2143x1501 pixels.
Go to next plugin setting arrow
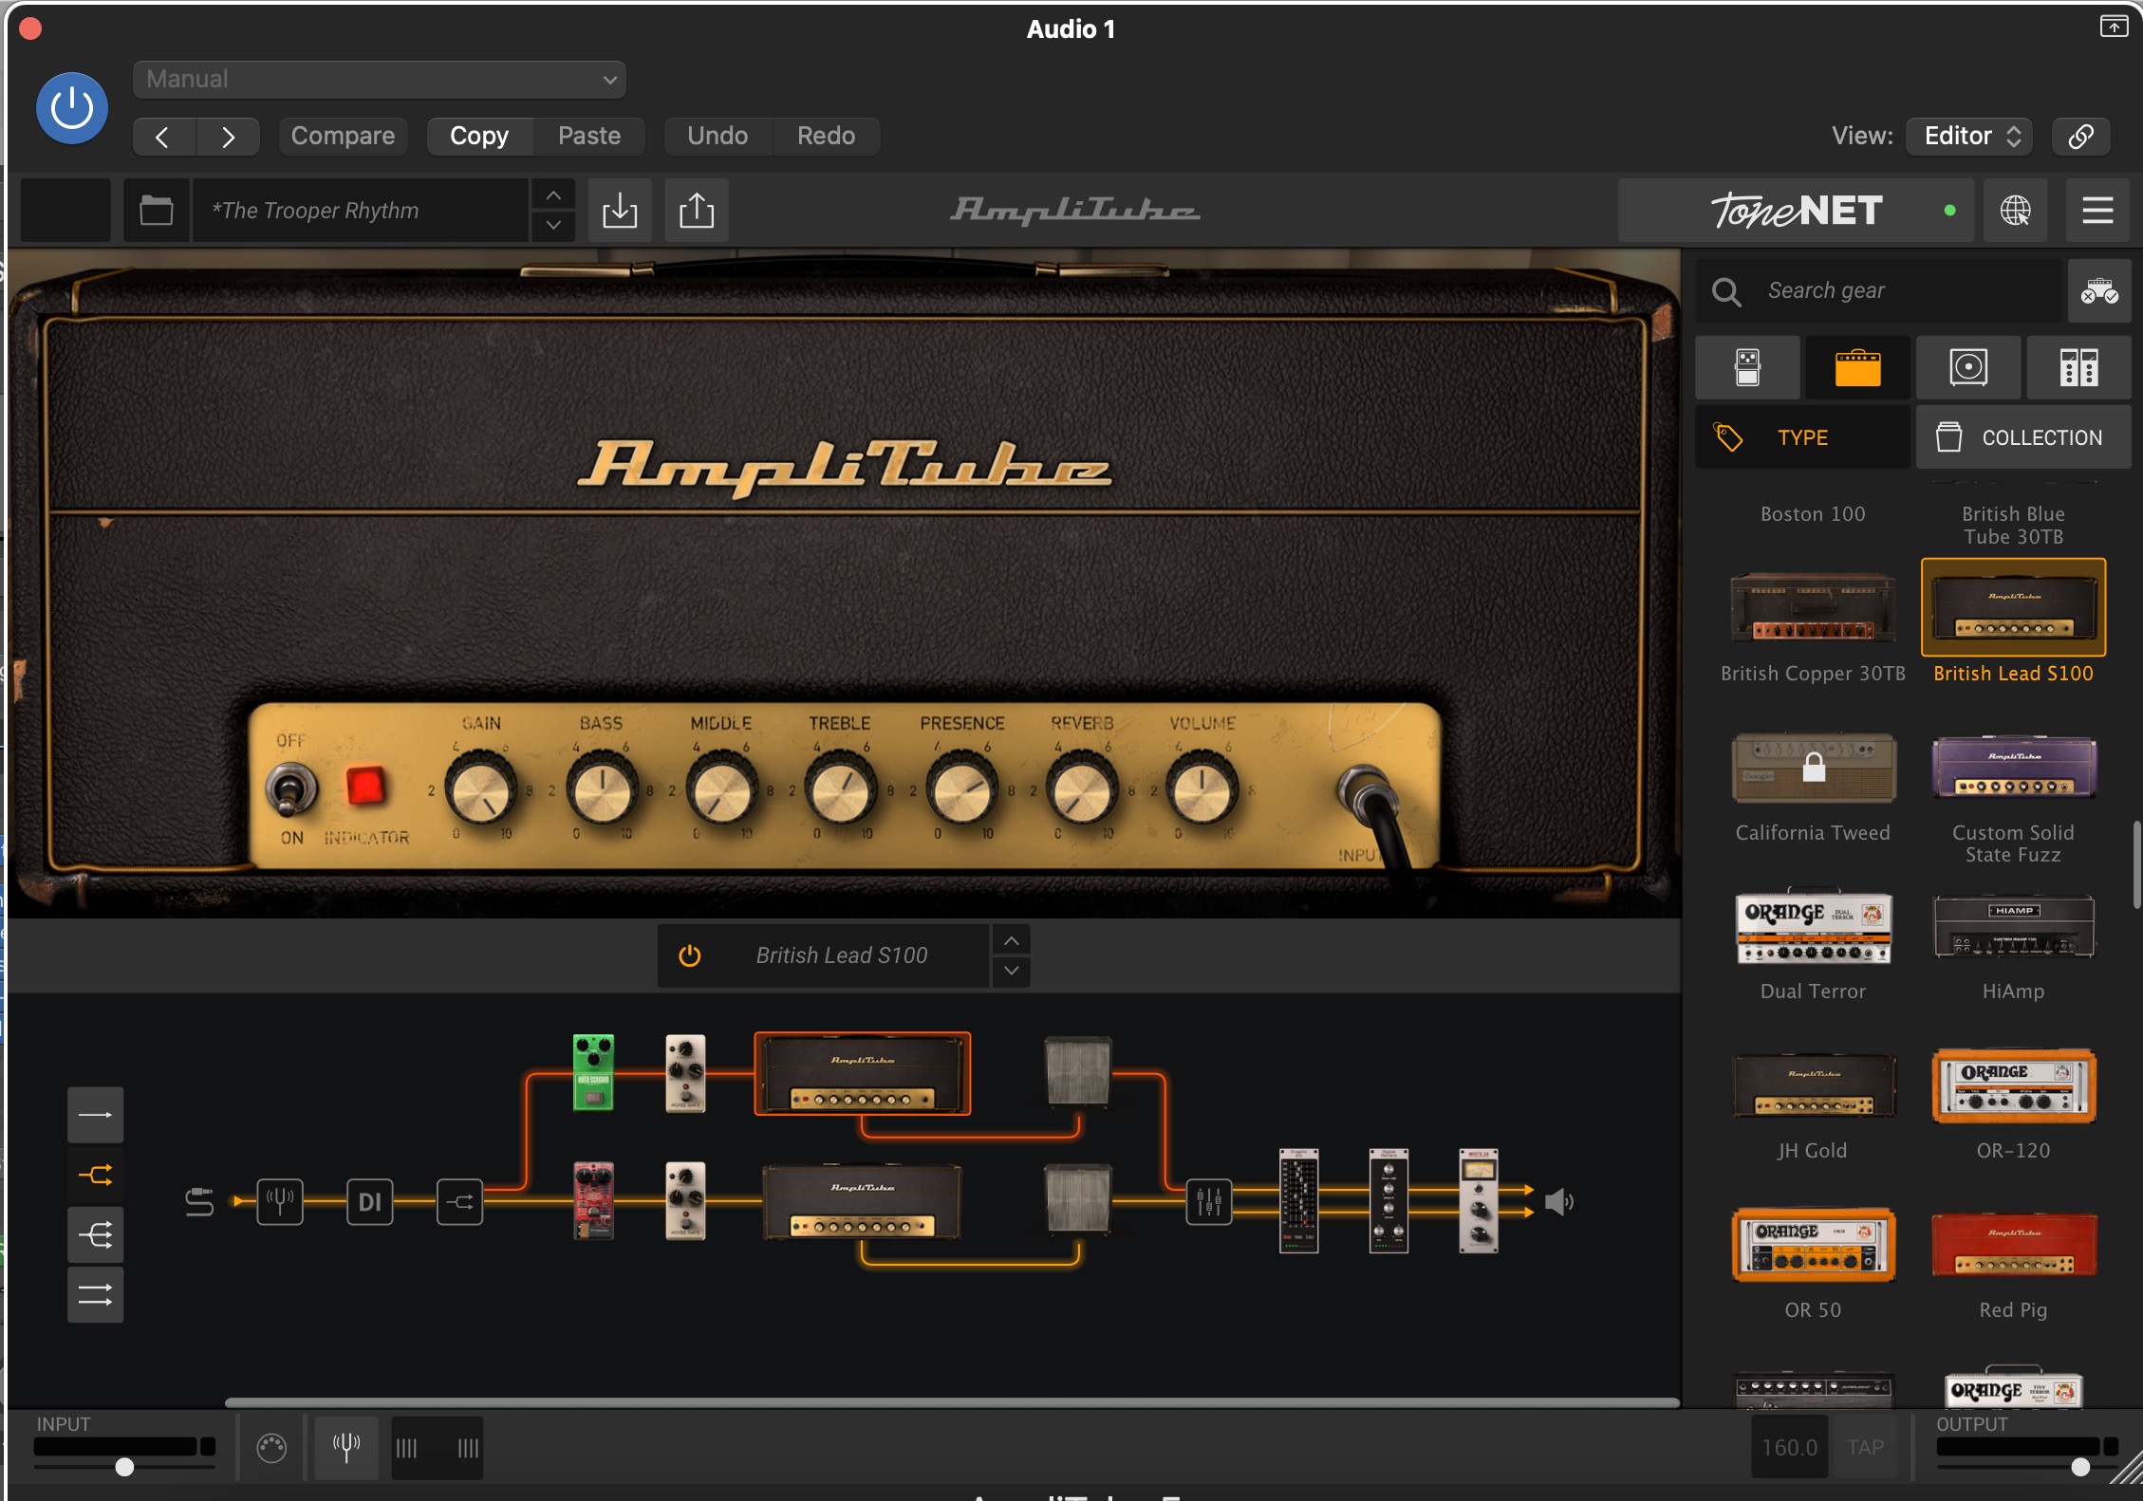(228, 137)
